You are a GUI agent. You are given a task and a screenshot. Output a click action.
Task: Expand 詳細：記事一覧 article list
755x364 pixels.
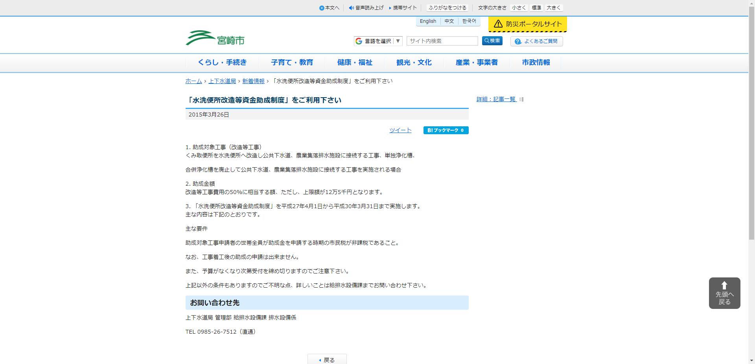(495, 99)
